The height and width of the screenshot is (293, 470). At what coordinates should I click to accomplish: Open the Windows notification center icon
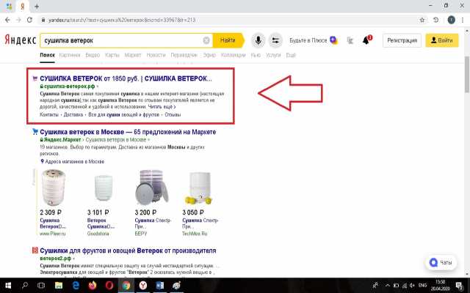point(460,286)
